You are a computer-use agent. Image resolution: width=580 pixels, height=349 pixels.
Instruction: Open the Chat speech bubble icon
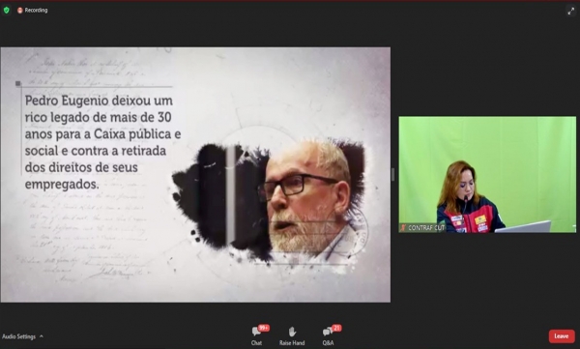[256, 332]
